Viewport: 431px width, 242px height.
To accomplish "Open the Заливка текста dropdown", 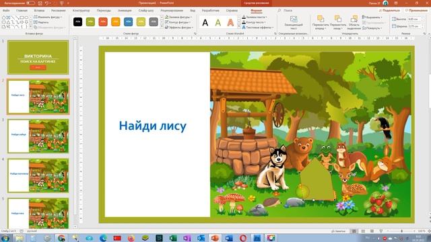I will pyautogui.click(x=255, y=17).
